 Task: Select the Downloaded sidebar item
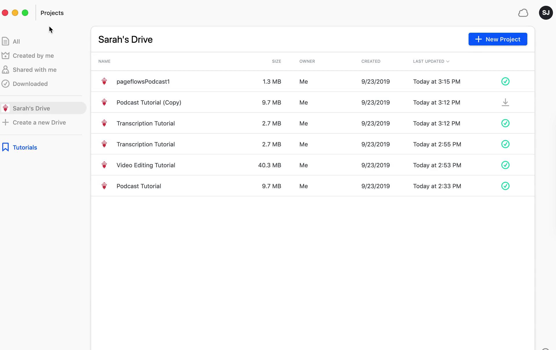[30, 84]
